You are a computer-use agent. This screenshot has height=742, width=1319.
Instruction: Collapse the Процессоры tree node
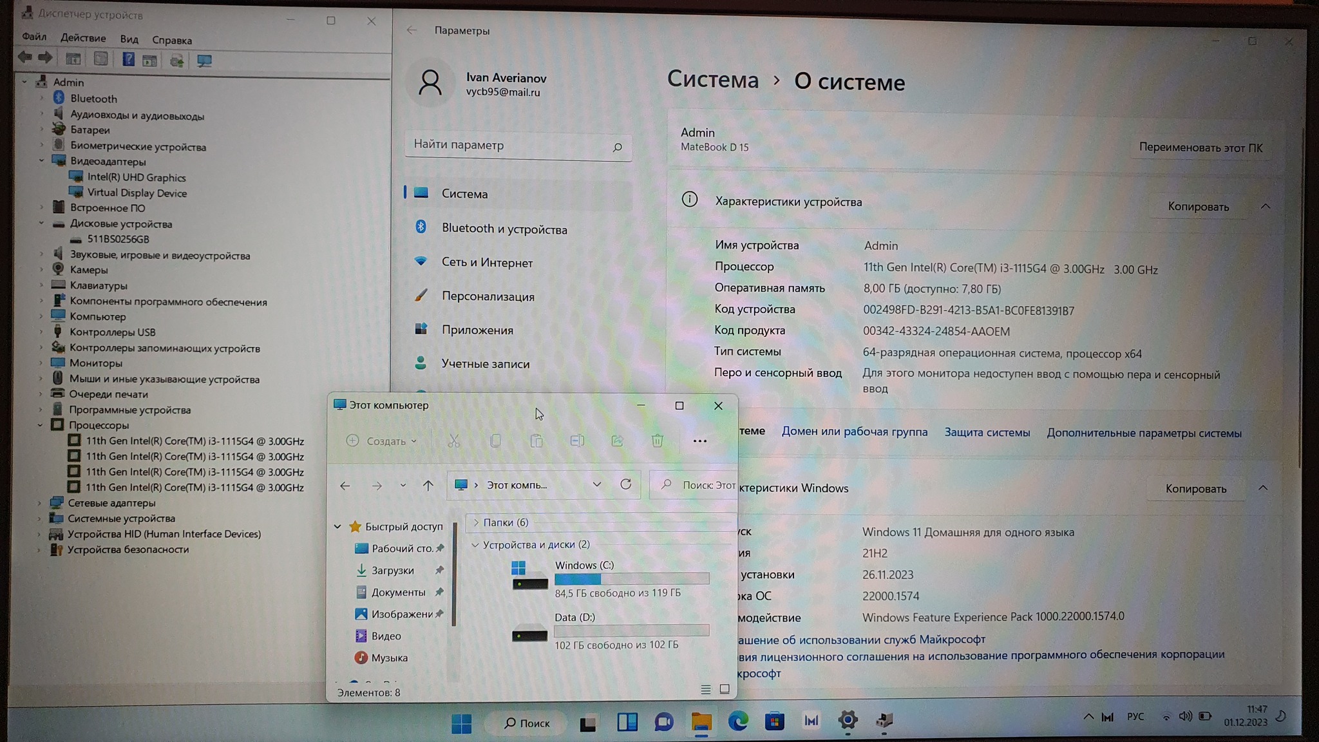click(41, 425)
